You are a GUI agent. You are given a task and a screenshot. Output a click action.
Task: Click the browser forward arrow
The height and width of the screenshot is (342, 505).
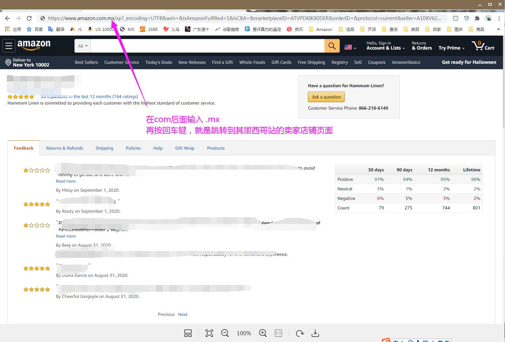point(18,18)
